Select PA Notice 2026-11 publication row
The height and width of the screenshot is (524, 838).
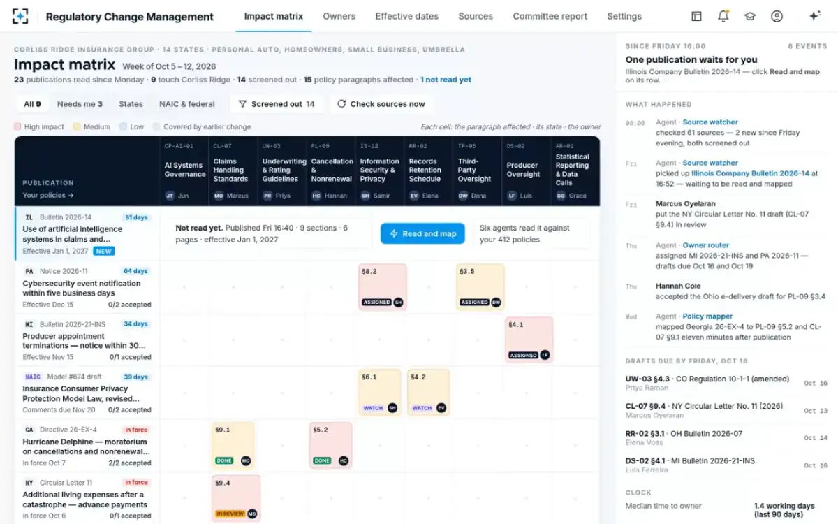pyautogui.click(x=87, y=287)
